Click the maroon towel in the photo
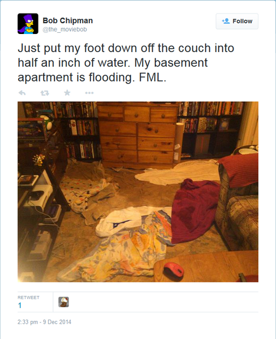The width and height of the screenshot is (276, 339). [195, 211]
